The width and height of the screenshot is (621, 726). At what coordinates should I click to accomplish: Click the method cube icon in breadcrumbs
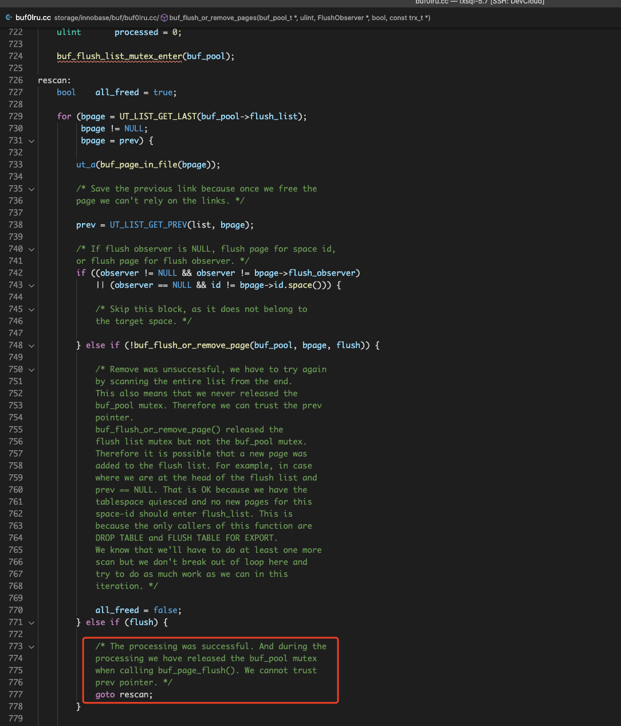pyautogui.click(x=164, y=18)
